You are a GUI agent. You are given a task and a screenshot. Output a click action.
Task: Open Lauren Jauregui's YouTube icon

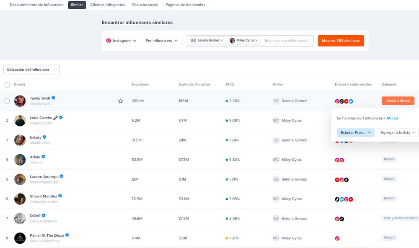[x=337, y=180]
